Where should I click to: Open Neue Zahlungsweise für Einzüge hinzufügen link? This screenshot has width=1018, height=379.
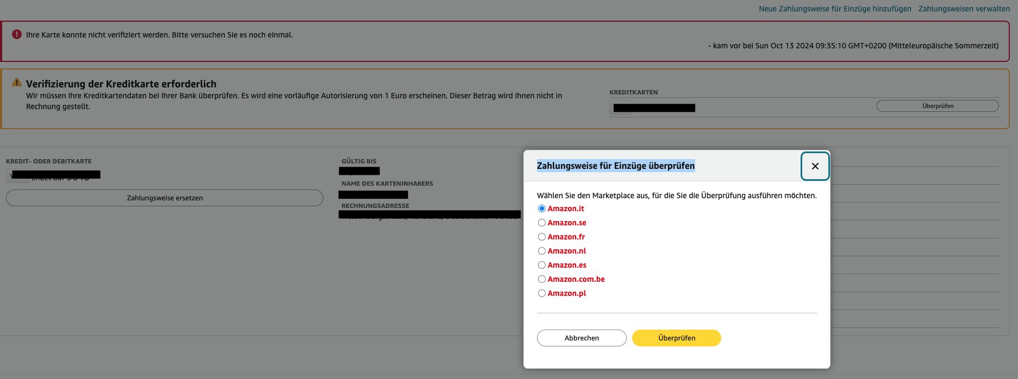click(x=835, y=9)
